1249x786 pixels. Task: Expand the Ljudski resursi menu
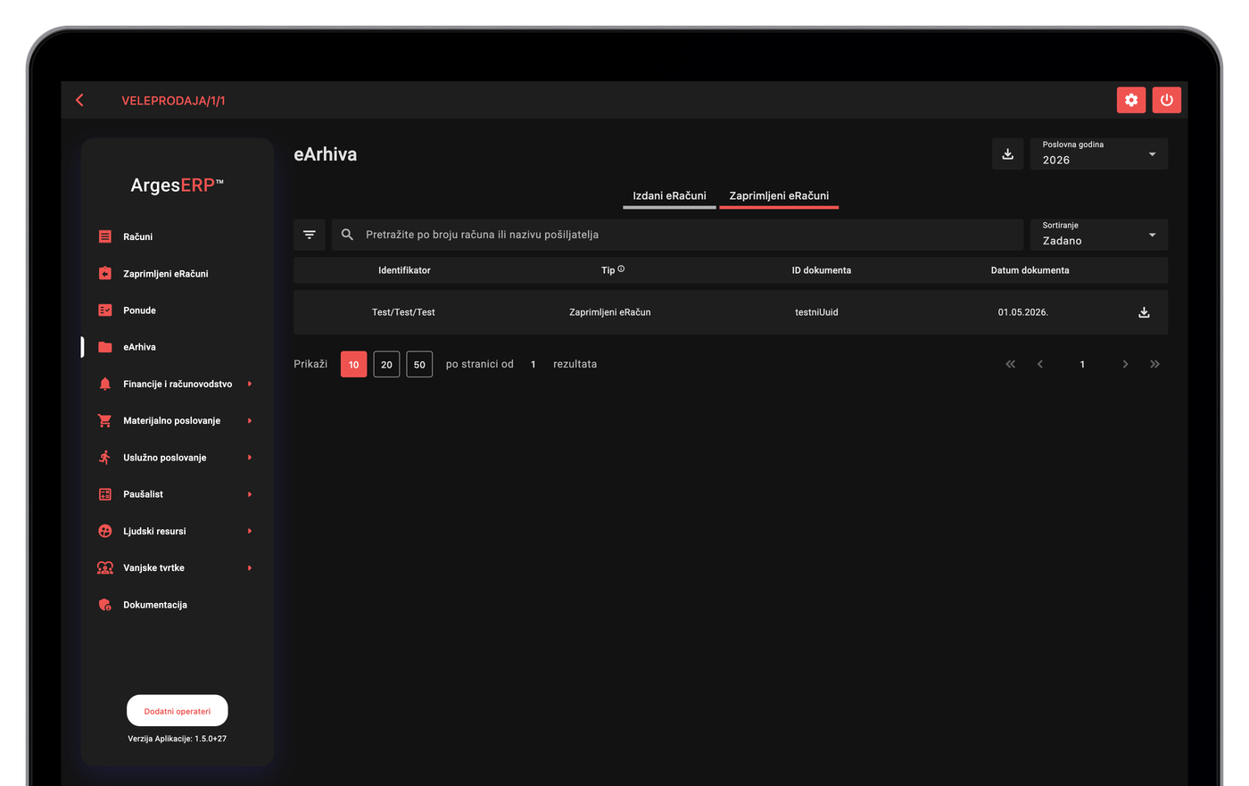(177, 531)
